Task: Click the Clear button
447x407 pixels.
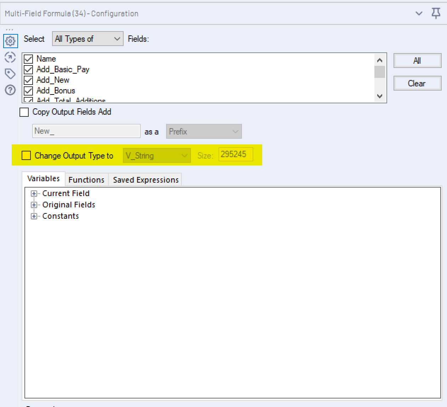Action: (417, 83)
